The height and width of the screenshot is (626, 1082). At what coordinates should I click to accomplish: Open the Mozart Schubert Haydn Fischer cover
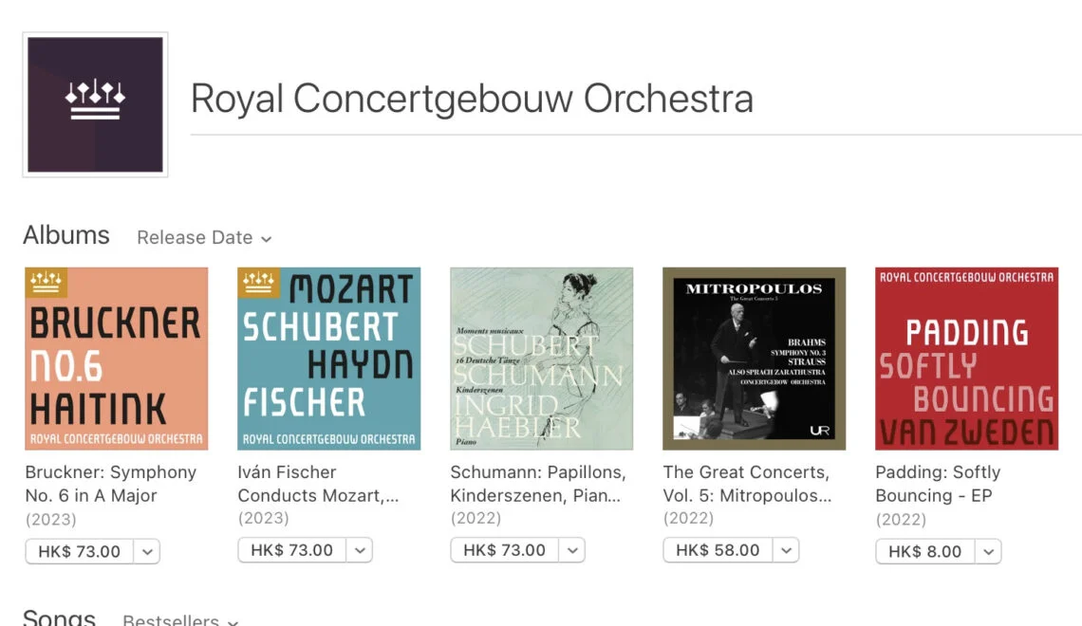[x=328, y=359]
